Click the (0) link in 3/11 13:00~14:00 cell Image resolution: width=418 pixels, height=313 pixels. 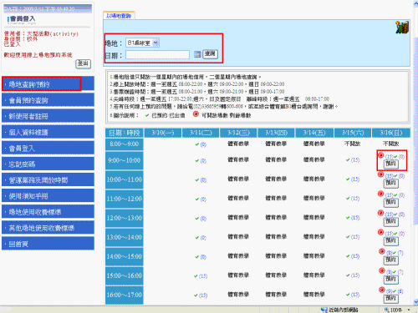tap(203, 238)
